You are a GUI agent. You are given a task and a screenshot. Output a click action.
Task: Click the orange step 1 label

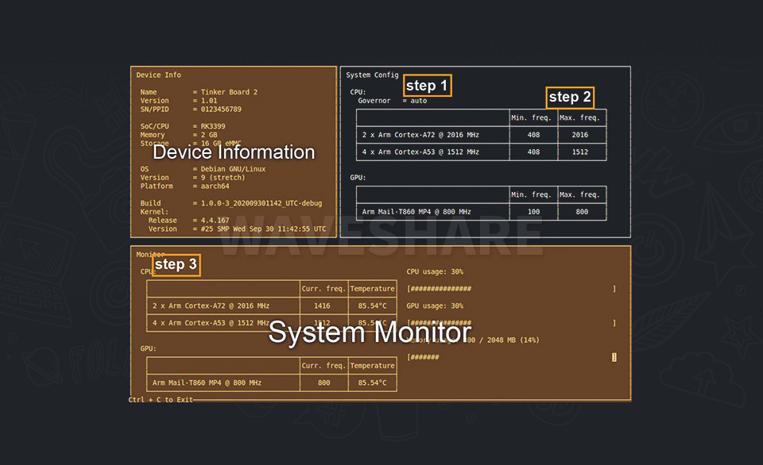pyautogui.click(x=428, y=86)
